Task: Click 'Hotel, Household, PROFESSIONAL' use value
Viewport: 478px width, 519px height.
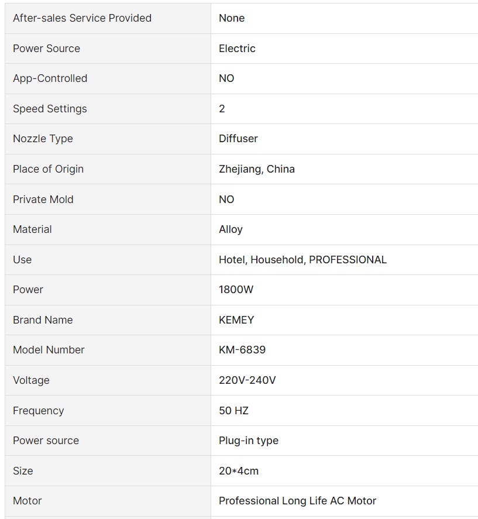Action: pos(302,260)
